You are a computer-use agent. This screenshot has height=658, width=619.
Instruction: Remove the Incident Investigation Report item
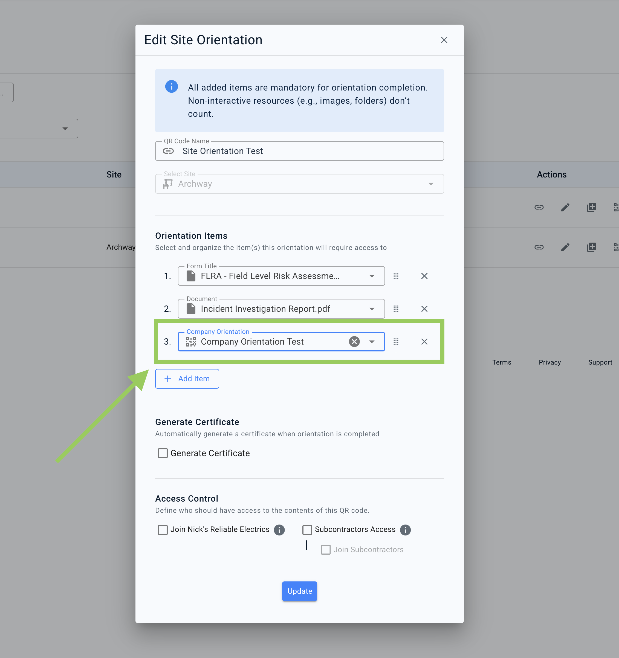[x=424, y=309]
